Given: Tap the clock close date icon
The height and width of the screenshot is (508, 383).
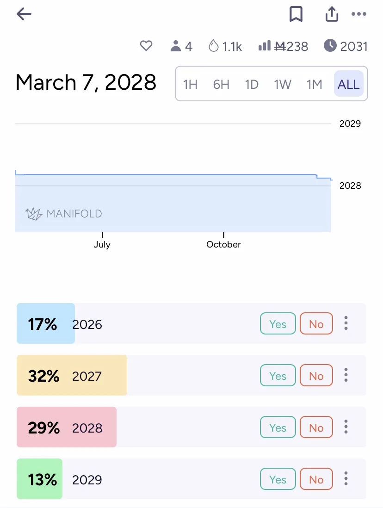Looking at the screenshot, I should pos(330,46).
